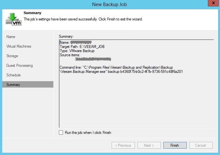Screen dimensions: 220x155
Task: Click the Veeam.Backup.Manager.exe backup GUID line
Action: (x=121, y=72)
